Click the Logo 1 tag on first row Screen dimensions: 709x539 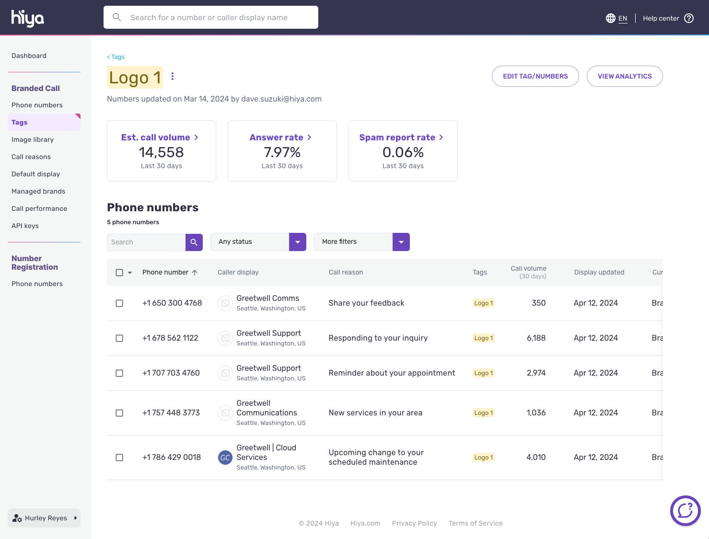pos(483,303)
